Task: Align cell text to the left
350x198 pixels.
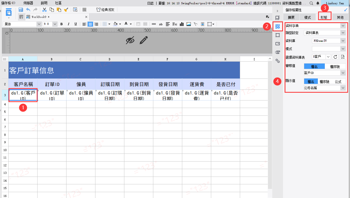Action: (x=84, y=24)
